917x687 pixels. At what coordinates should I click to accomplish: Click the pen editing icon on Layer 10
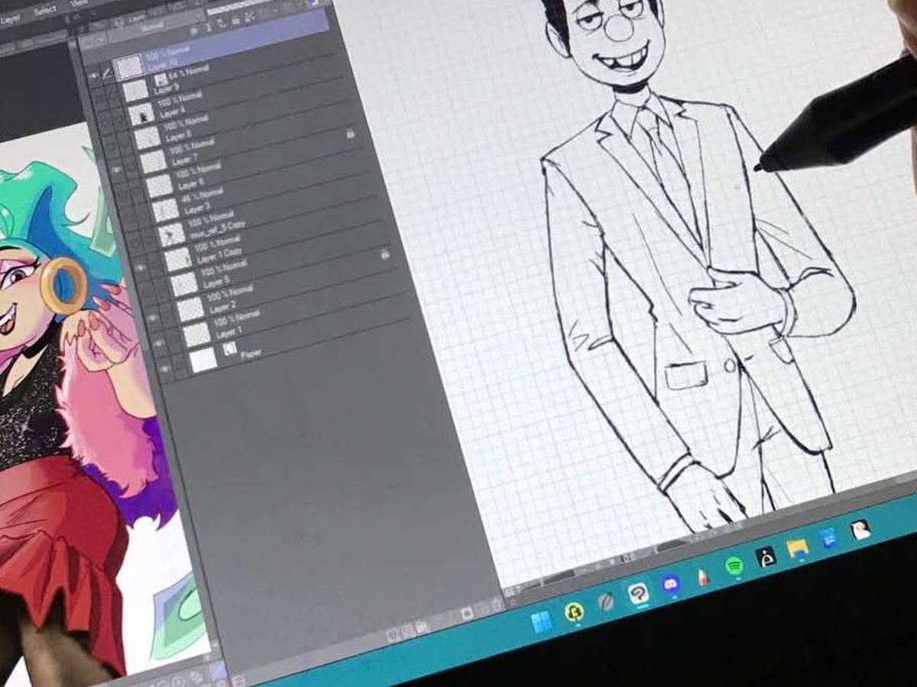(x=106, y=73)
